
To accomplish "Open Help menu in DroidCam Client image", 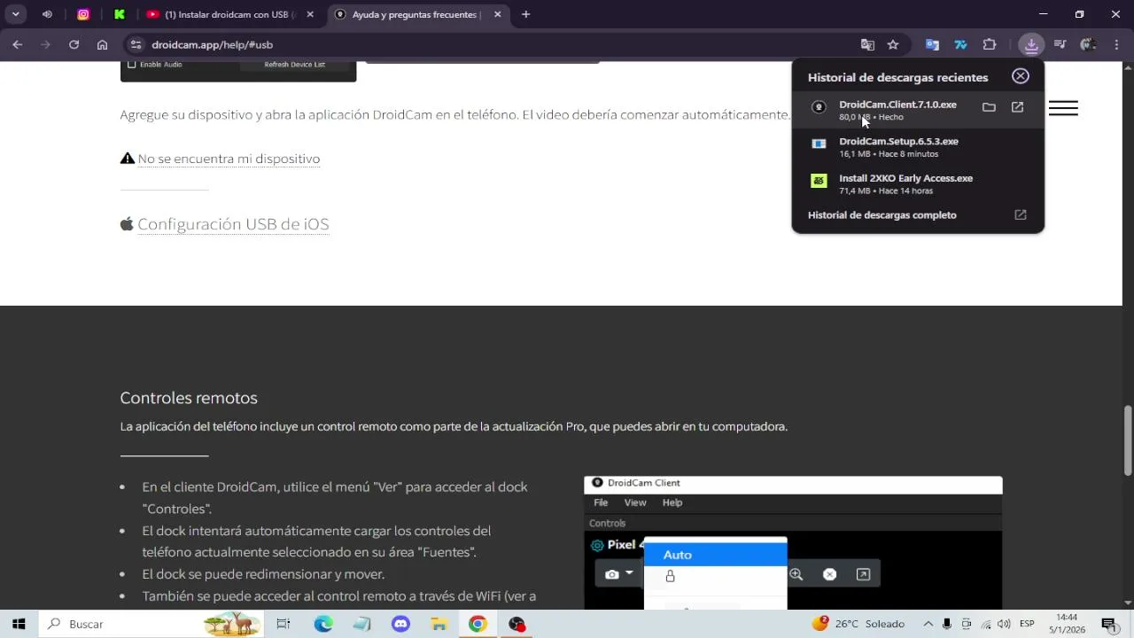I will click(x=672, y=502).
